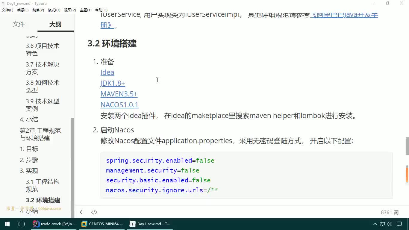409x230 pixels.
Task: Click the outline sidebar scrollbar
Action: pos(72,168)
